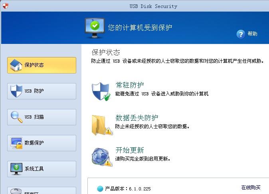Click the blue question mark help icon
The width and height of the screenshot is (269, 194).
click(x=241, y=34)
